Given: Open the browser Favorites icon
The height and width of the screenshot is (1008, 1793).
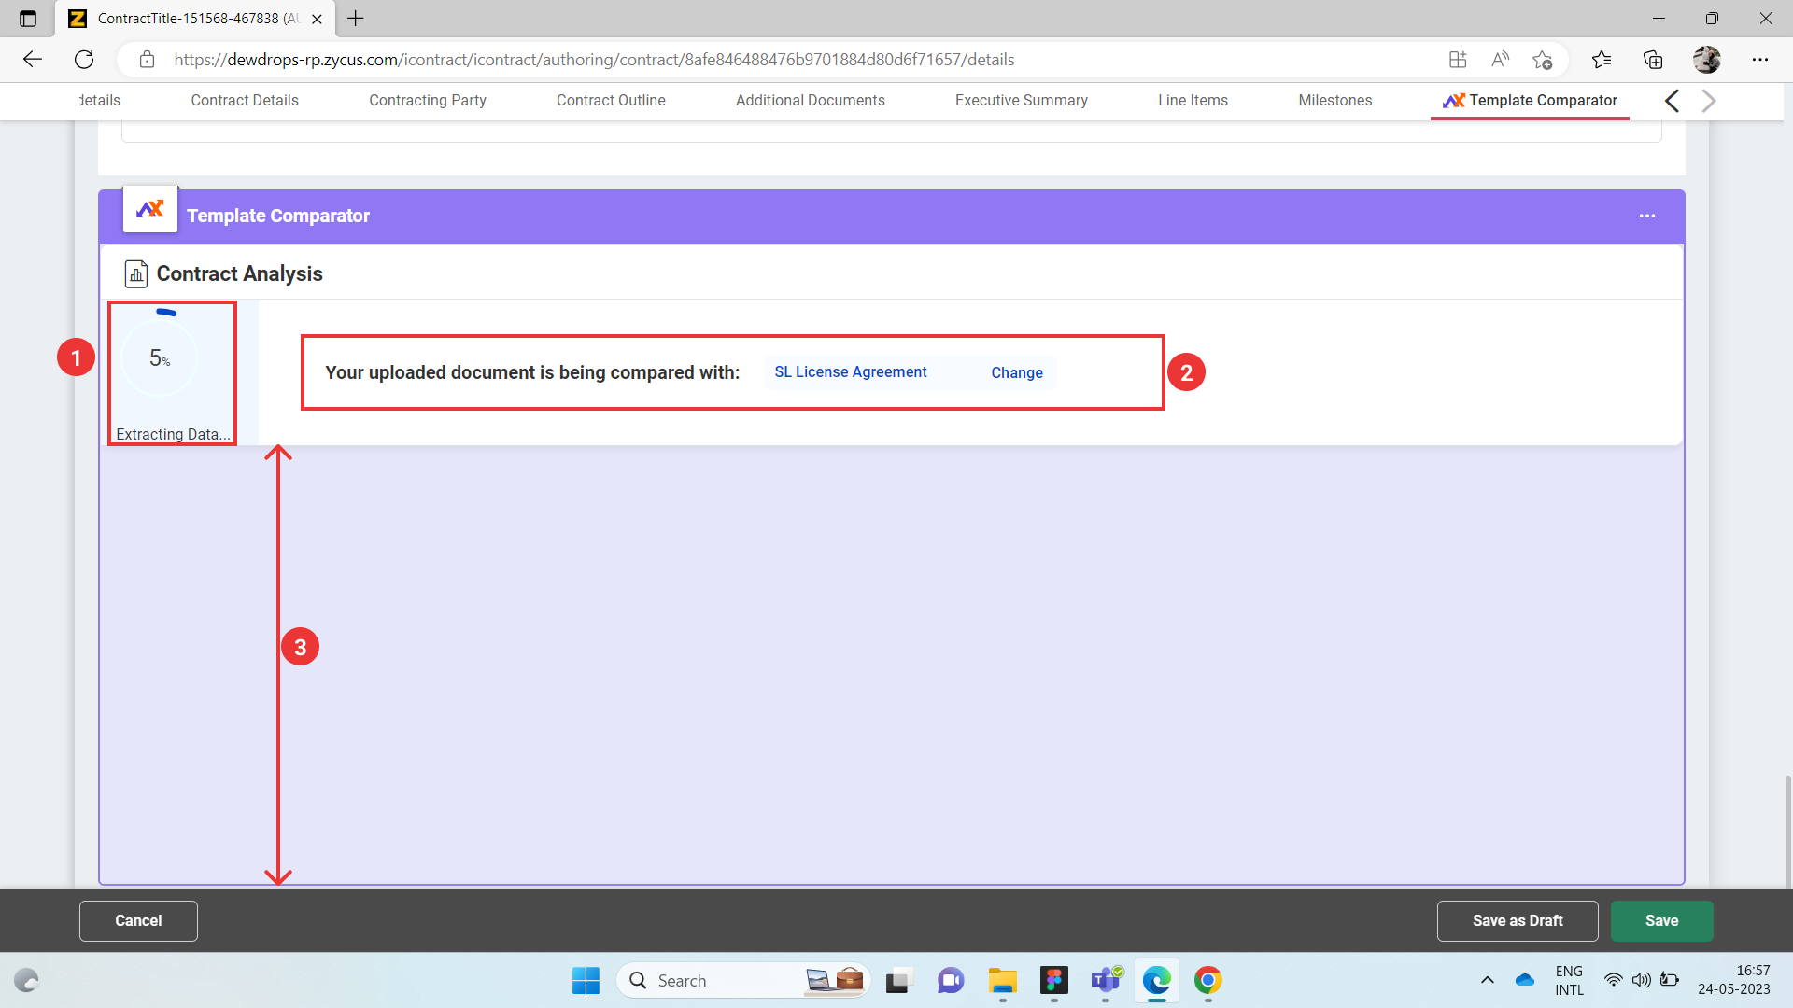Looking at the screenshot, I should 1602,60.
